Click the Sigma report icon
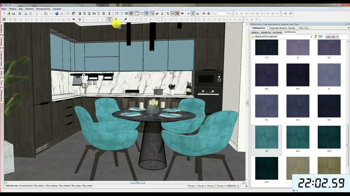 109,14
